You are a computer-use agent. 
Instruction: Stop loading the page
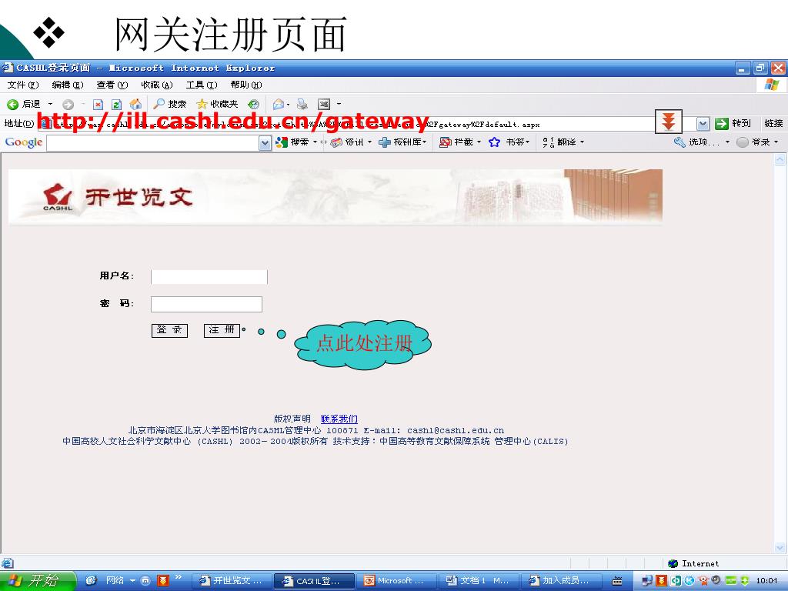coord(98,105)
